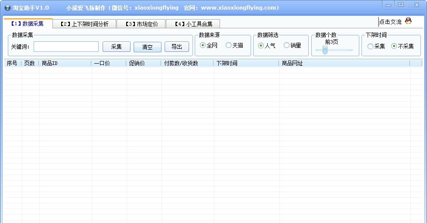Image resolution: width=427 pixels, height=223 pixels.
Task: Sort by 促销价 column header
Action: [x=144, y=63]
